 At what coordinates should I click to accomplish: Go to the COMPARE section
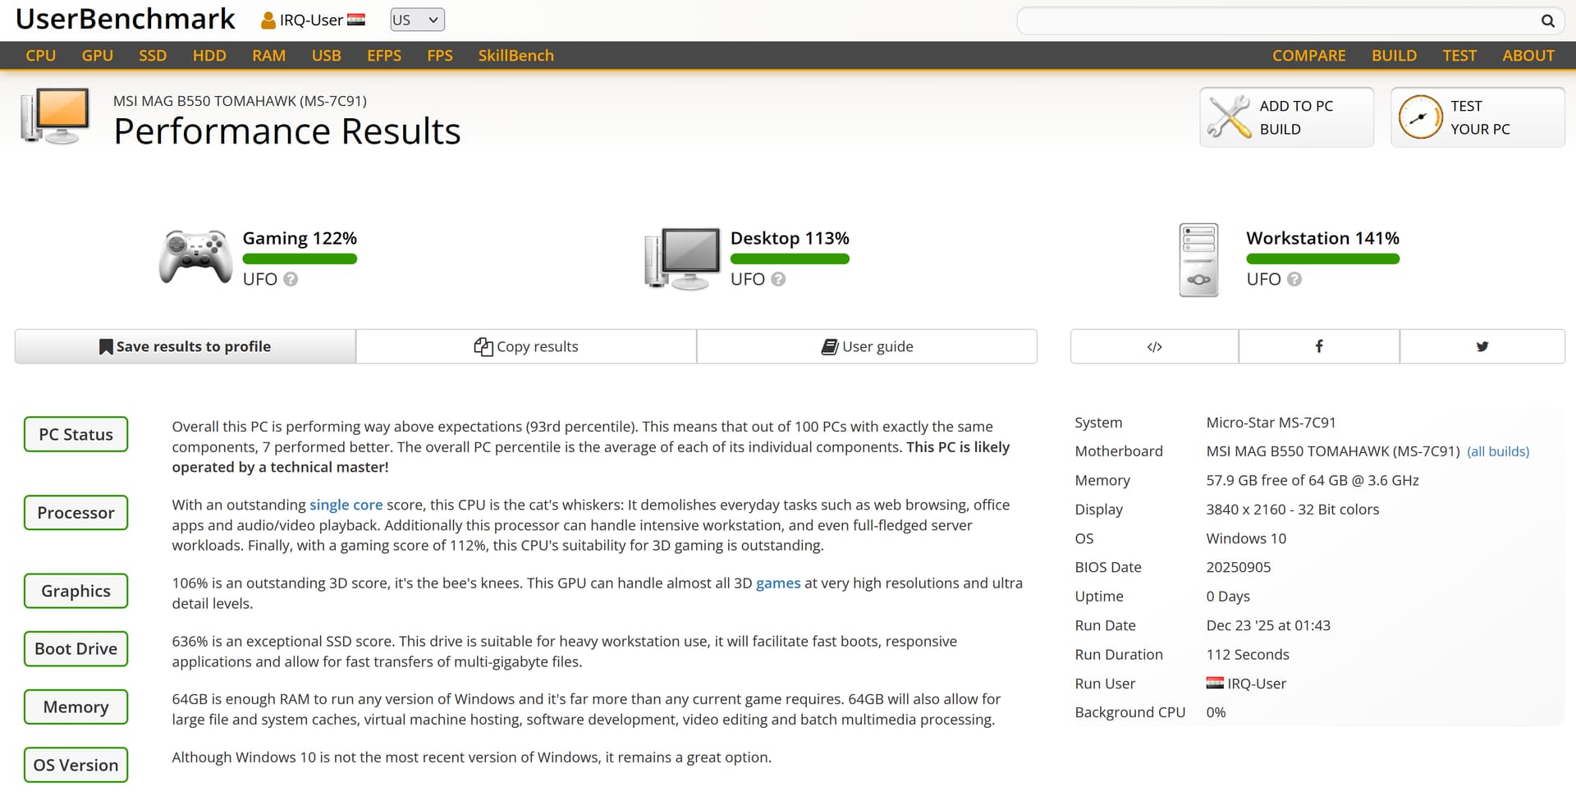coord(1308,55)
